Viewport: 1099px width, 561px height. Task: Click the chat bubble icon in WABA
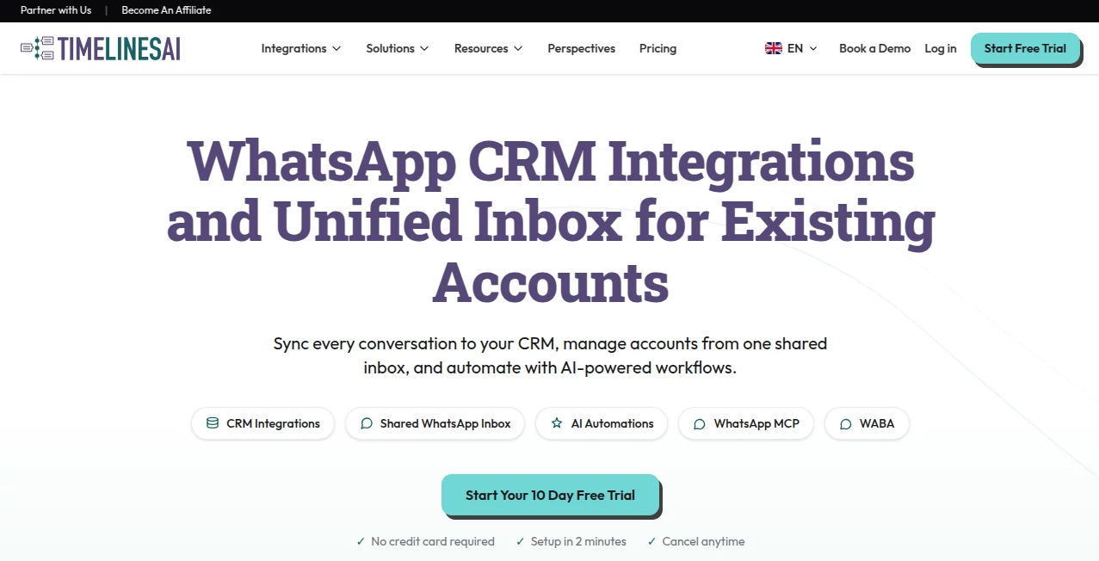845,423
